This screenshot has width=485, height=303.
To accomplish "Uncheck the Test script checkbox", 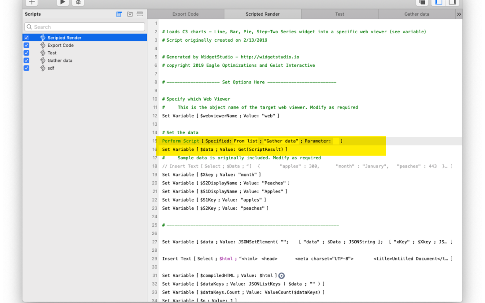I will [x=26, y=53].
